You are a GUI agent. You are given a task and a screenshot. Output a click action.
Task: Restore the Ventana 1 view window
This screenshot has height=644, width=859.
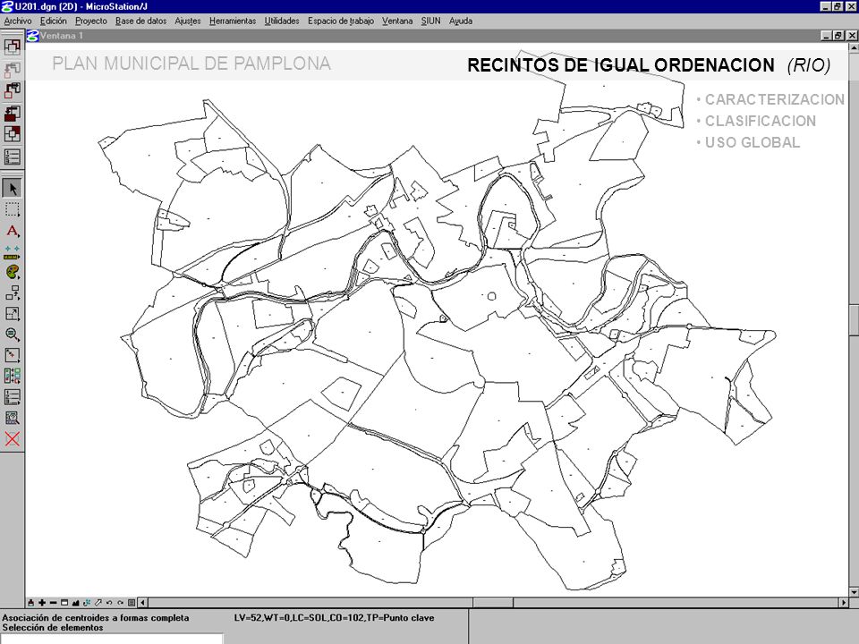[x=838, y=36]
